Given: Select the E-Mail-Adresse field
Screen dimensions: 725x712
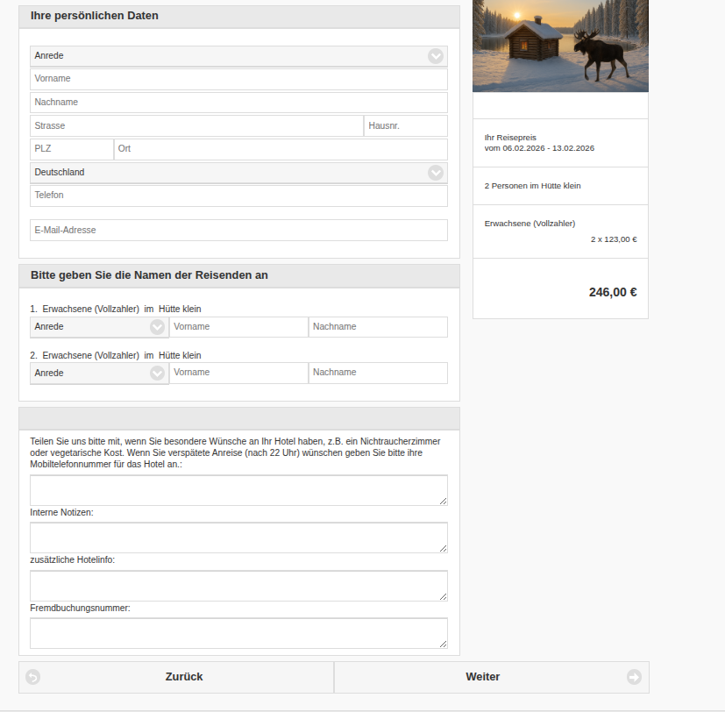Looking at the screenshot, I should click(238, 231).
